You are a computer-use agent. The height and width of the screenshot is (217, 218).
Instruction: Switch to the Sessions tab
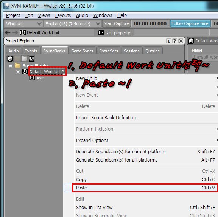(132, 51)
